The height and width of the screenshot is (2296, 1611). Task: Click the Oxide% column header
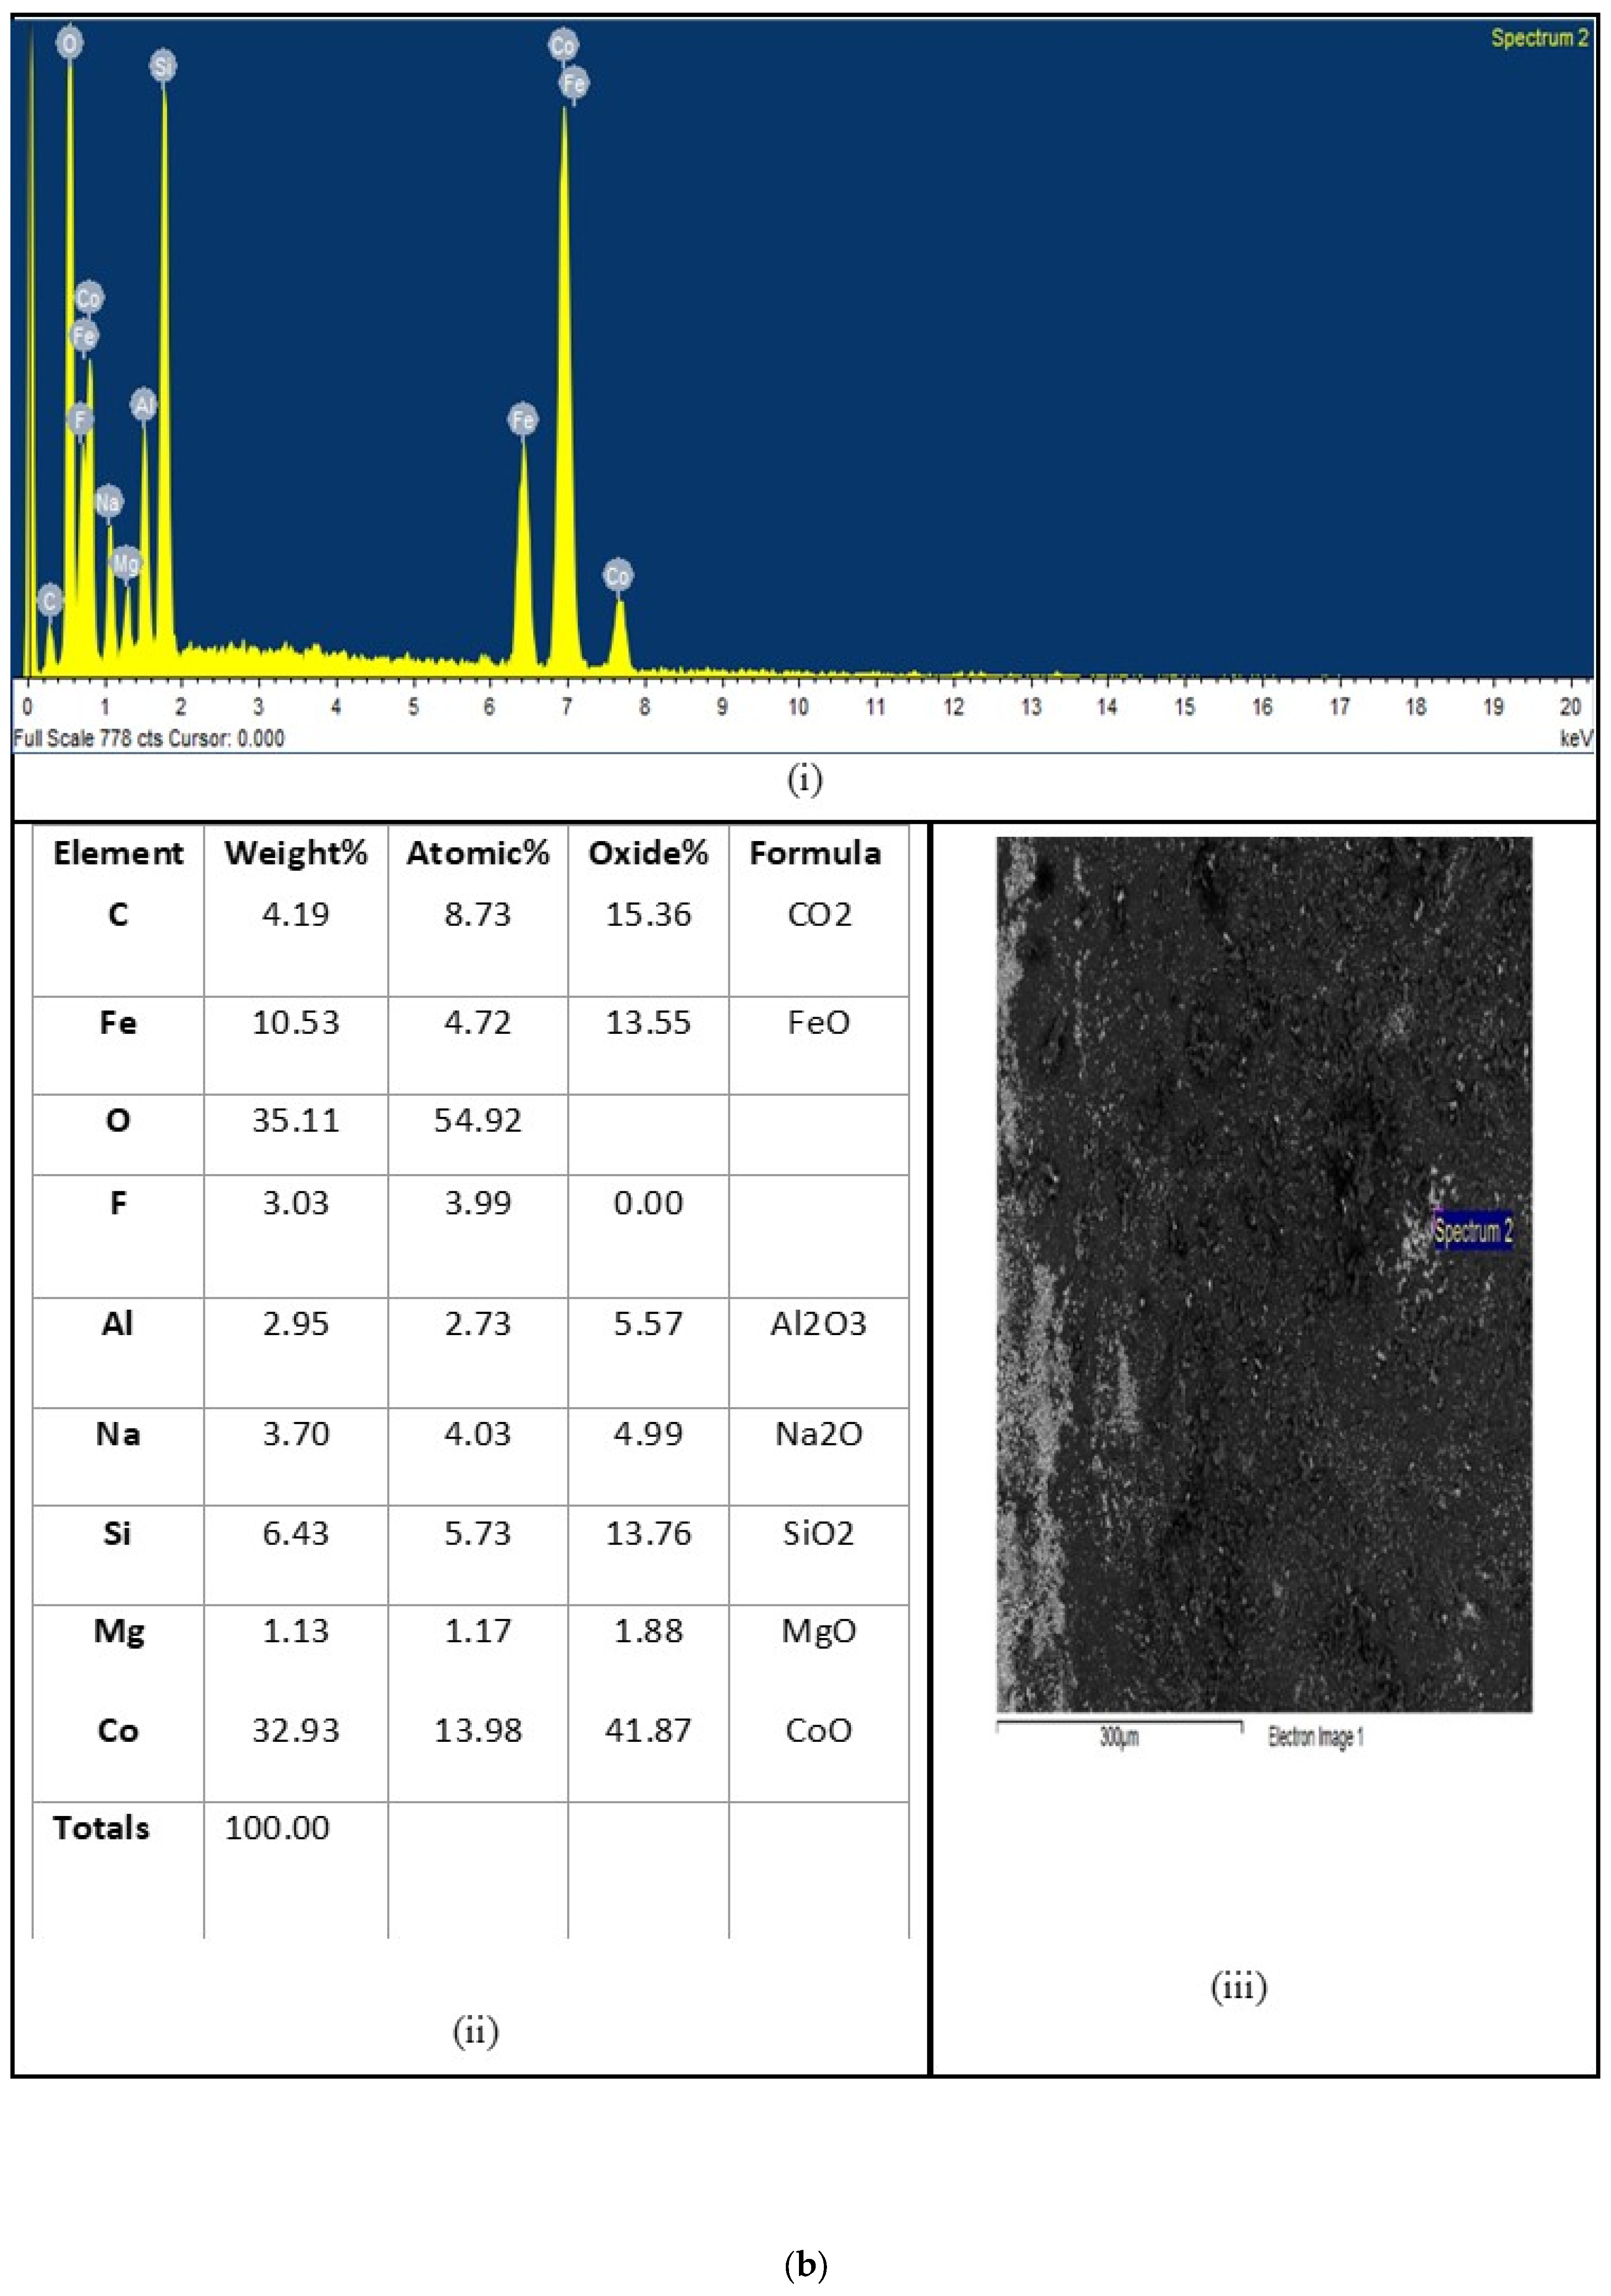[x=648, y=853]
